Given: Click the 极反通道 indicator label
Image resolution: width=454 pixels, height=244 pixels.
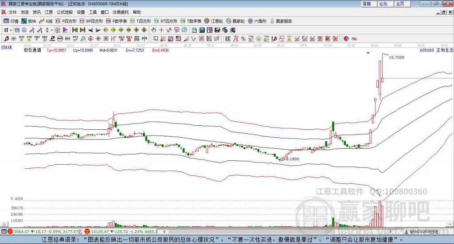Looking at the screenshot, I should pyautogui.click(x=32, y=50).
